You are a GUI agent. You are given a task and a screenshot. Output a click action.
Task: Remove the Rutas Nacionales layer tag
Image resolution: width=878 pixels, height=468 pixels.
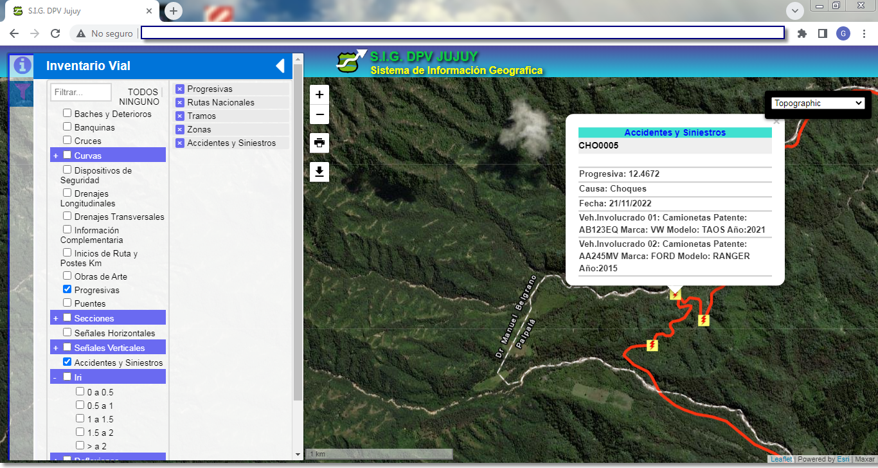click(180, 103)
